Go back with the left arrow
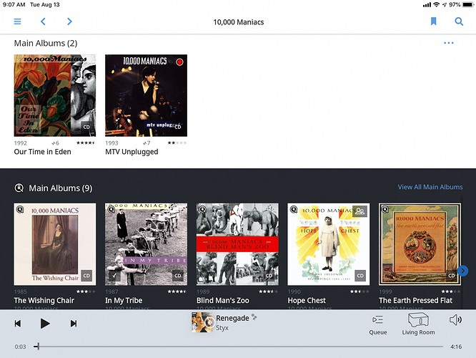 (43, 21)
